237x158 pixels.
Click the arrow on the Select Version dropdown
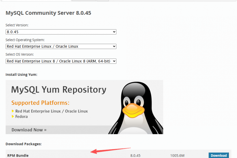click(x=114, y=32)
